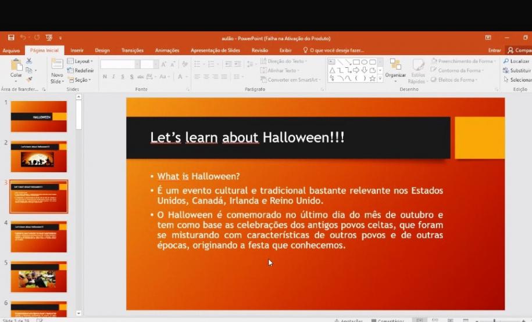
Task: Click the Save icon in quick access toolbar
Action: click(11, 38)
